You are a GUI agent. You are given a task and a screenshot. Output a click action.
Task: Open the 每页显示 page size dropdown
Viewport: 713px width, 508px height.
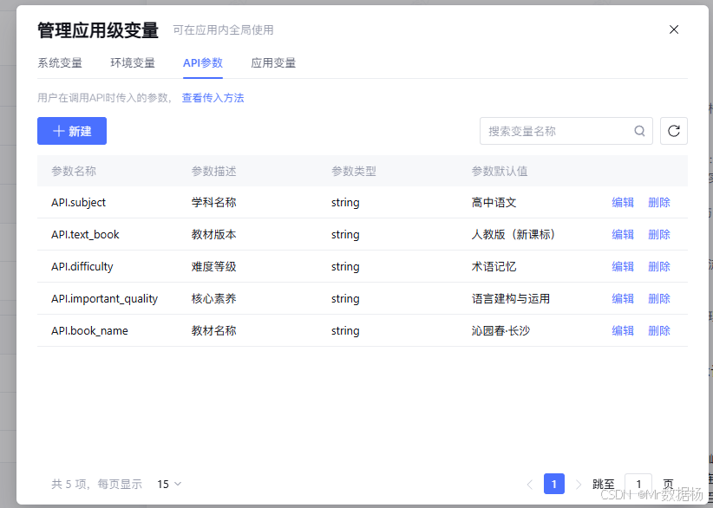(x=168, y=484)
